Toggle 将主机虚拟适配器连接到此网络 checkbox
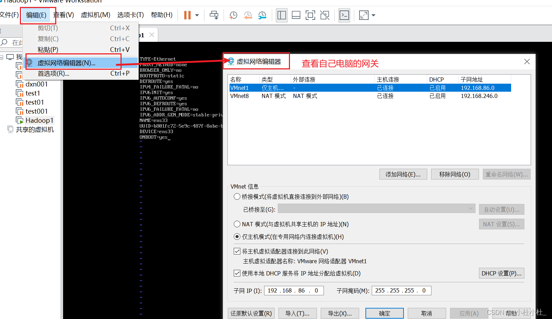Viewport: 552px width, 319px height. pyautogui.click(x=237, y=251)
